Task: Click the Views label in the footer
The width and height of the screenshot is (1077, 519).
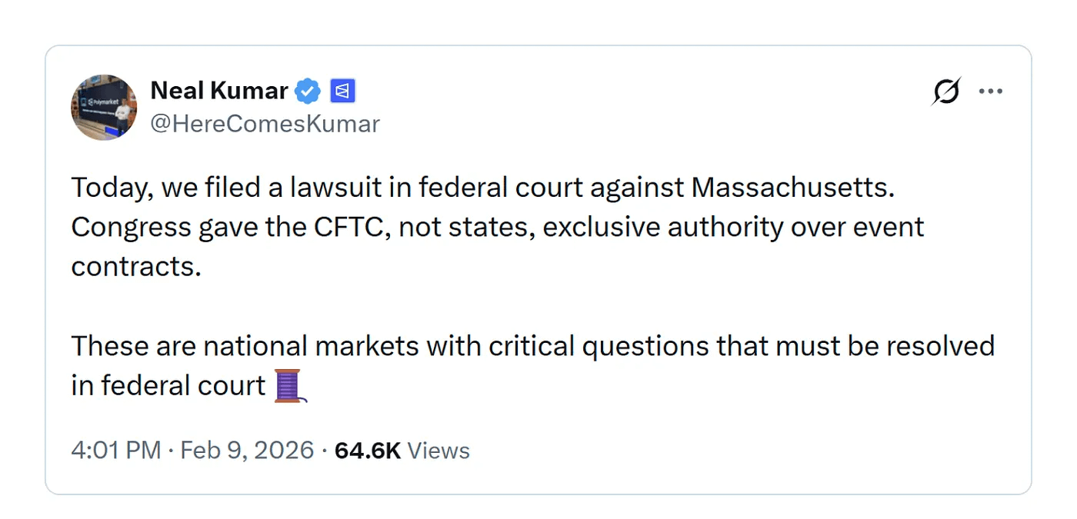Action: pyautogui.click(x=438, y=451)
